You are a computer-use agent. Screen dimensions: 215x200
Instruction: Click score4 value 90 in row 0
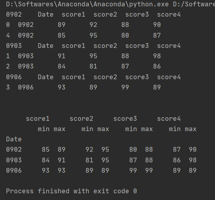point(157,25)
